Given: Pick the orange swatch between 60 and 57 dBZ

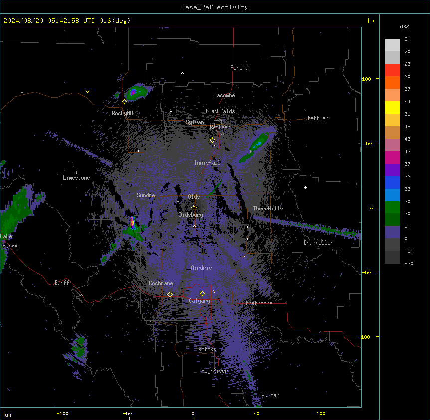Looking at the screenshot, I should click(392, 82).
